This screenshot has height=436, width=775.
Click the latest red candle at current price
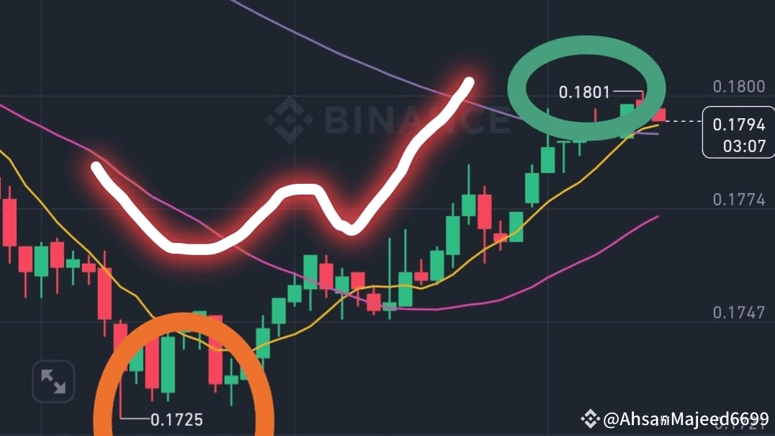(x=659, y=115)
